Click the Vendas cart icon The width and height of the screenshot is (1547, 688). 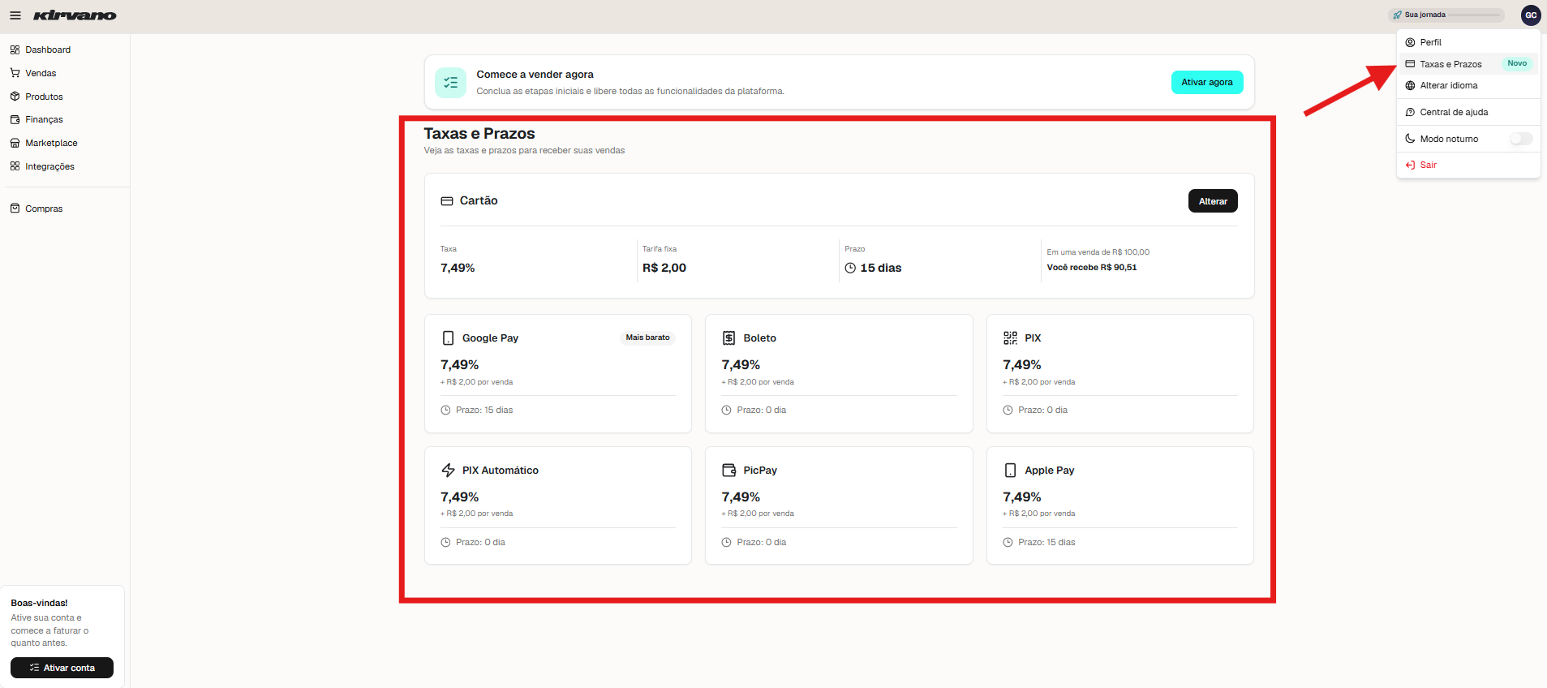click(x=15, y=73)
